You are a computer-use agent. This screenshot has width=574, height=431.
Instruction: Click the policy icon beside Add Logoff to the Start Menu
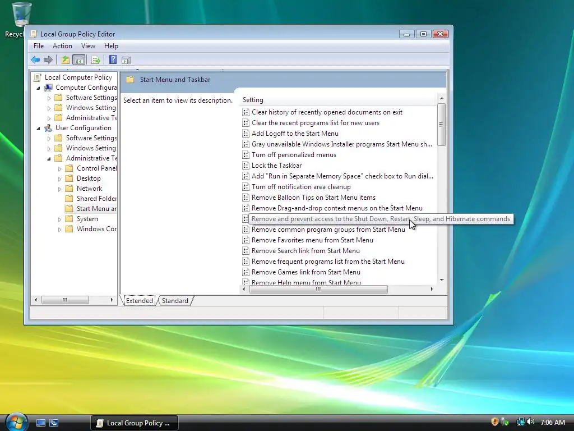tap(246, 134)
